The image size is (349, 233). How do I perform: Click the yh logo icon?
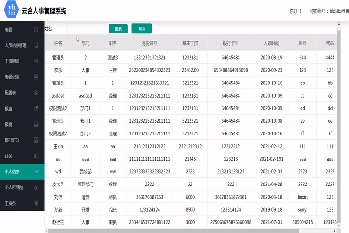coord(10,10)
